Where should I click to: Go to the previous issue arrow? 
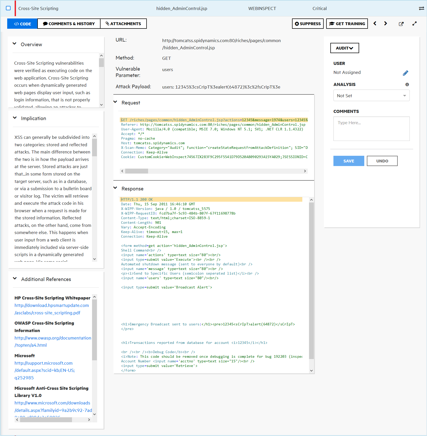[375, 24]
